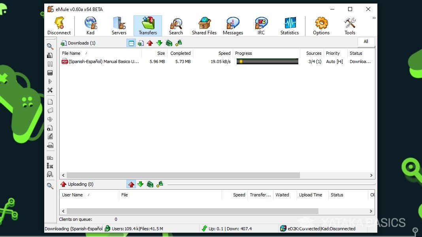Click the red up-arrow to raise download priority
This screenshot has width=422, height=237.
[150, 43]
